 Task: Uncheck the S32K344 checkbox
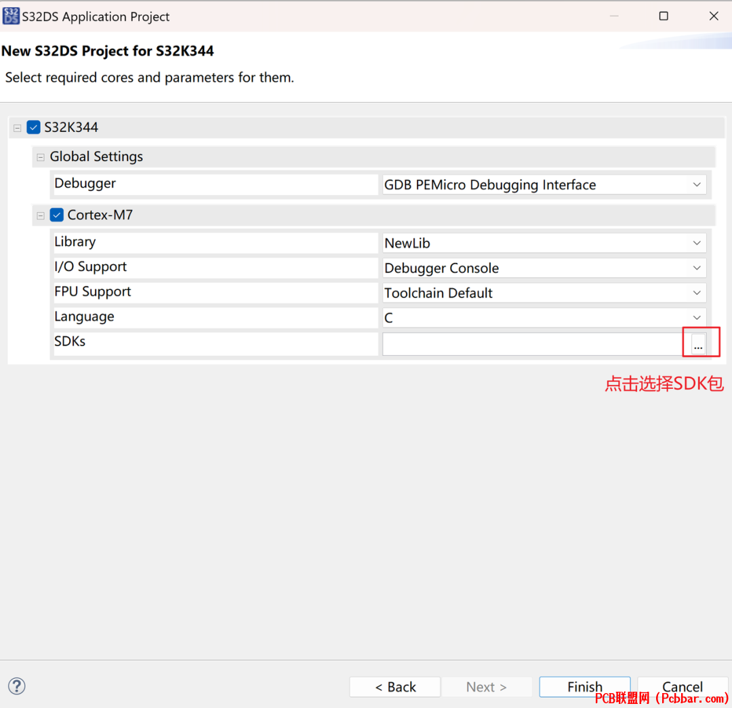(x=34, y=127)
